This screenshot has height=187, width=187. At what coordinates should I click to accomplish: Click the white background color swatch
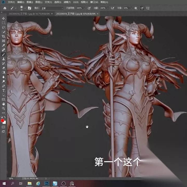click(5, 123)
